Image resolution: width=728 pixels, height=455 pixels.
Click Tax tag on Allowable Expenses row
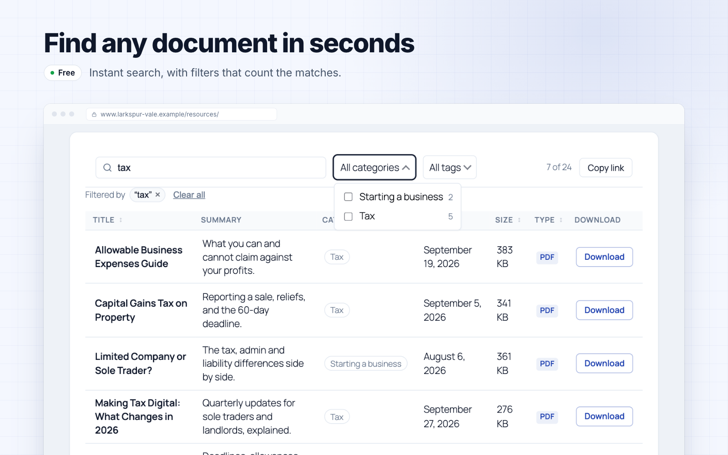click(x=337, y=257)
